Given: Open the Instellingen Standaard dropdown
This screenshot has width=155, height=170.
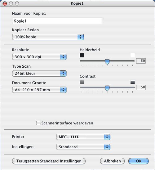Looking at the screenshot, I should coord(83,147).
